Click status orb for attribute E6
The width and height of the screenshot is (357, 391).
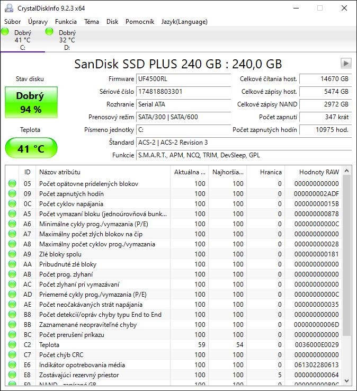[x=12, y=365]
